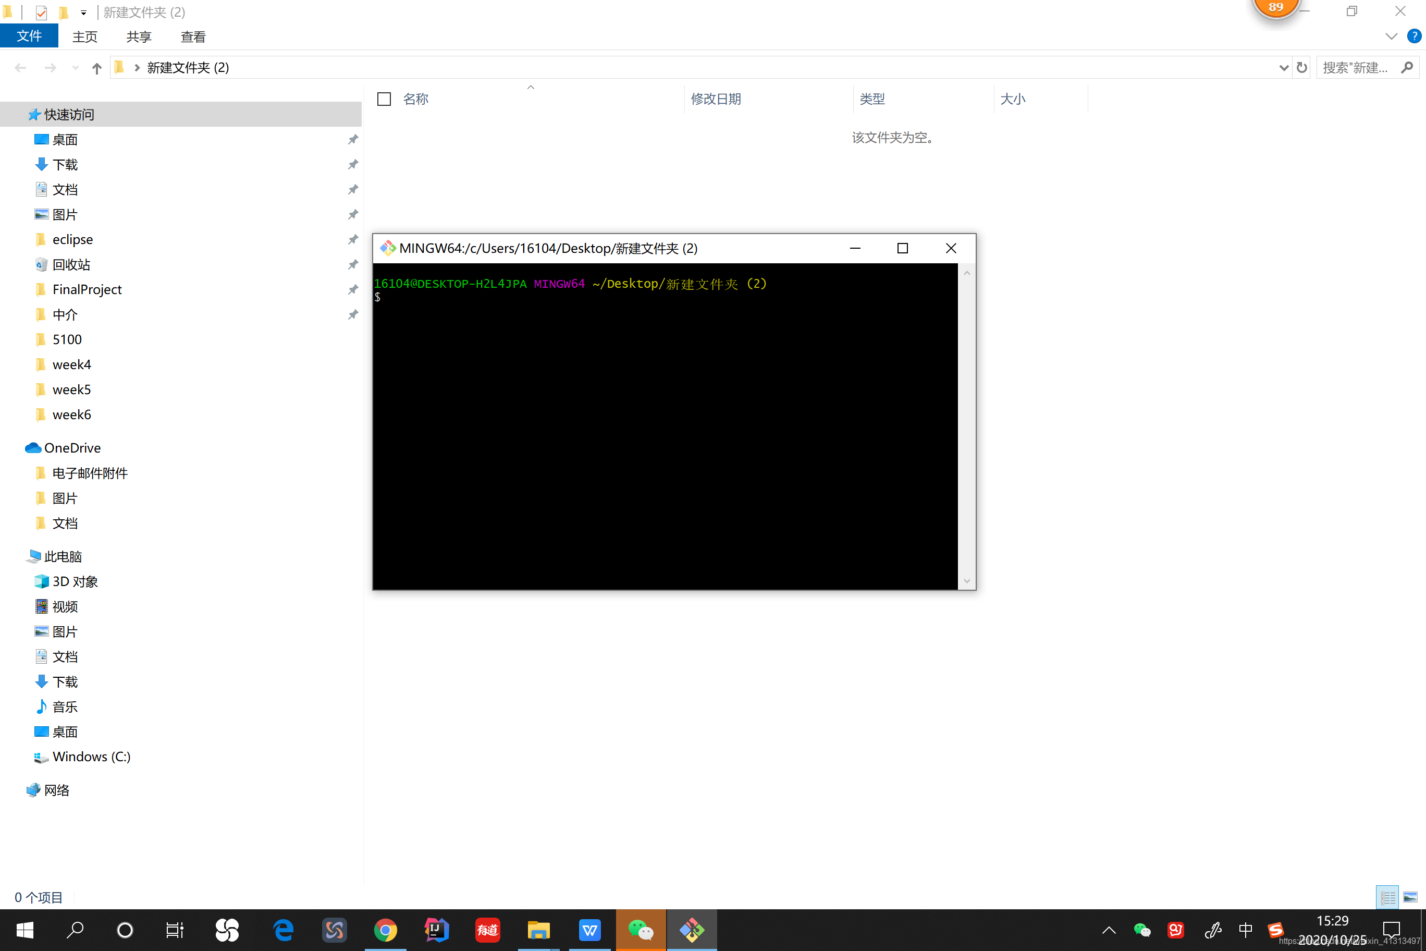
Task: Unpin 回收站 using its pin icon
Action: 353,264
